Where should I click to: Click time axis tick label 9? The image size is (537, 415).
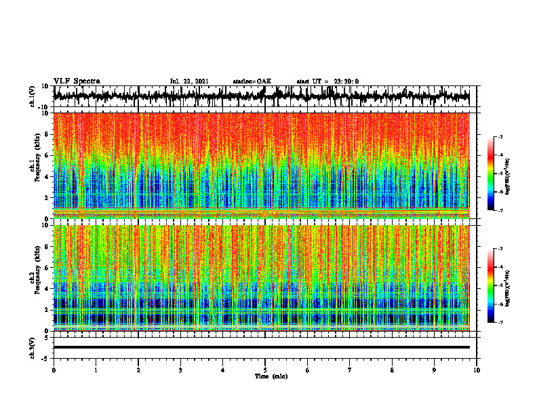(x=434, y=370)
